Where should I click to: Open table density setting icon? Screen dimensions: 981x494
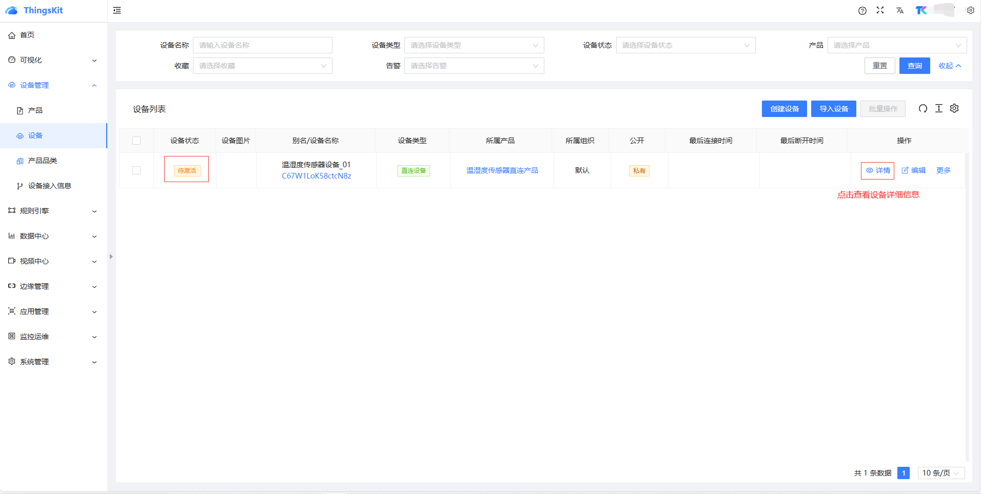(938, 109)
